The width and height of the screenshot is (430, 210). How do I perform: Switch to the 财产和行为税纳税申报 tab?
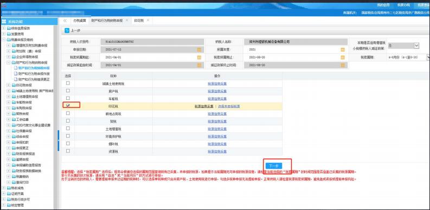107,21
